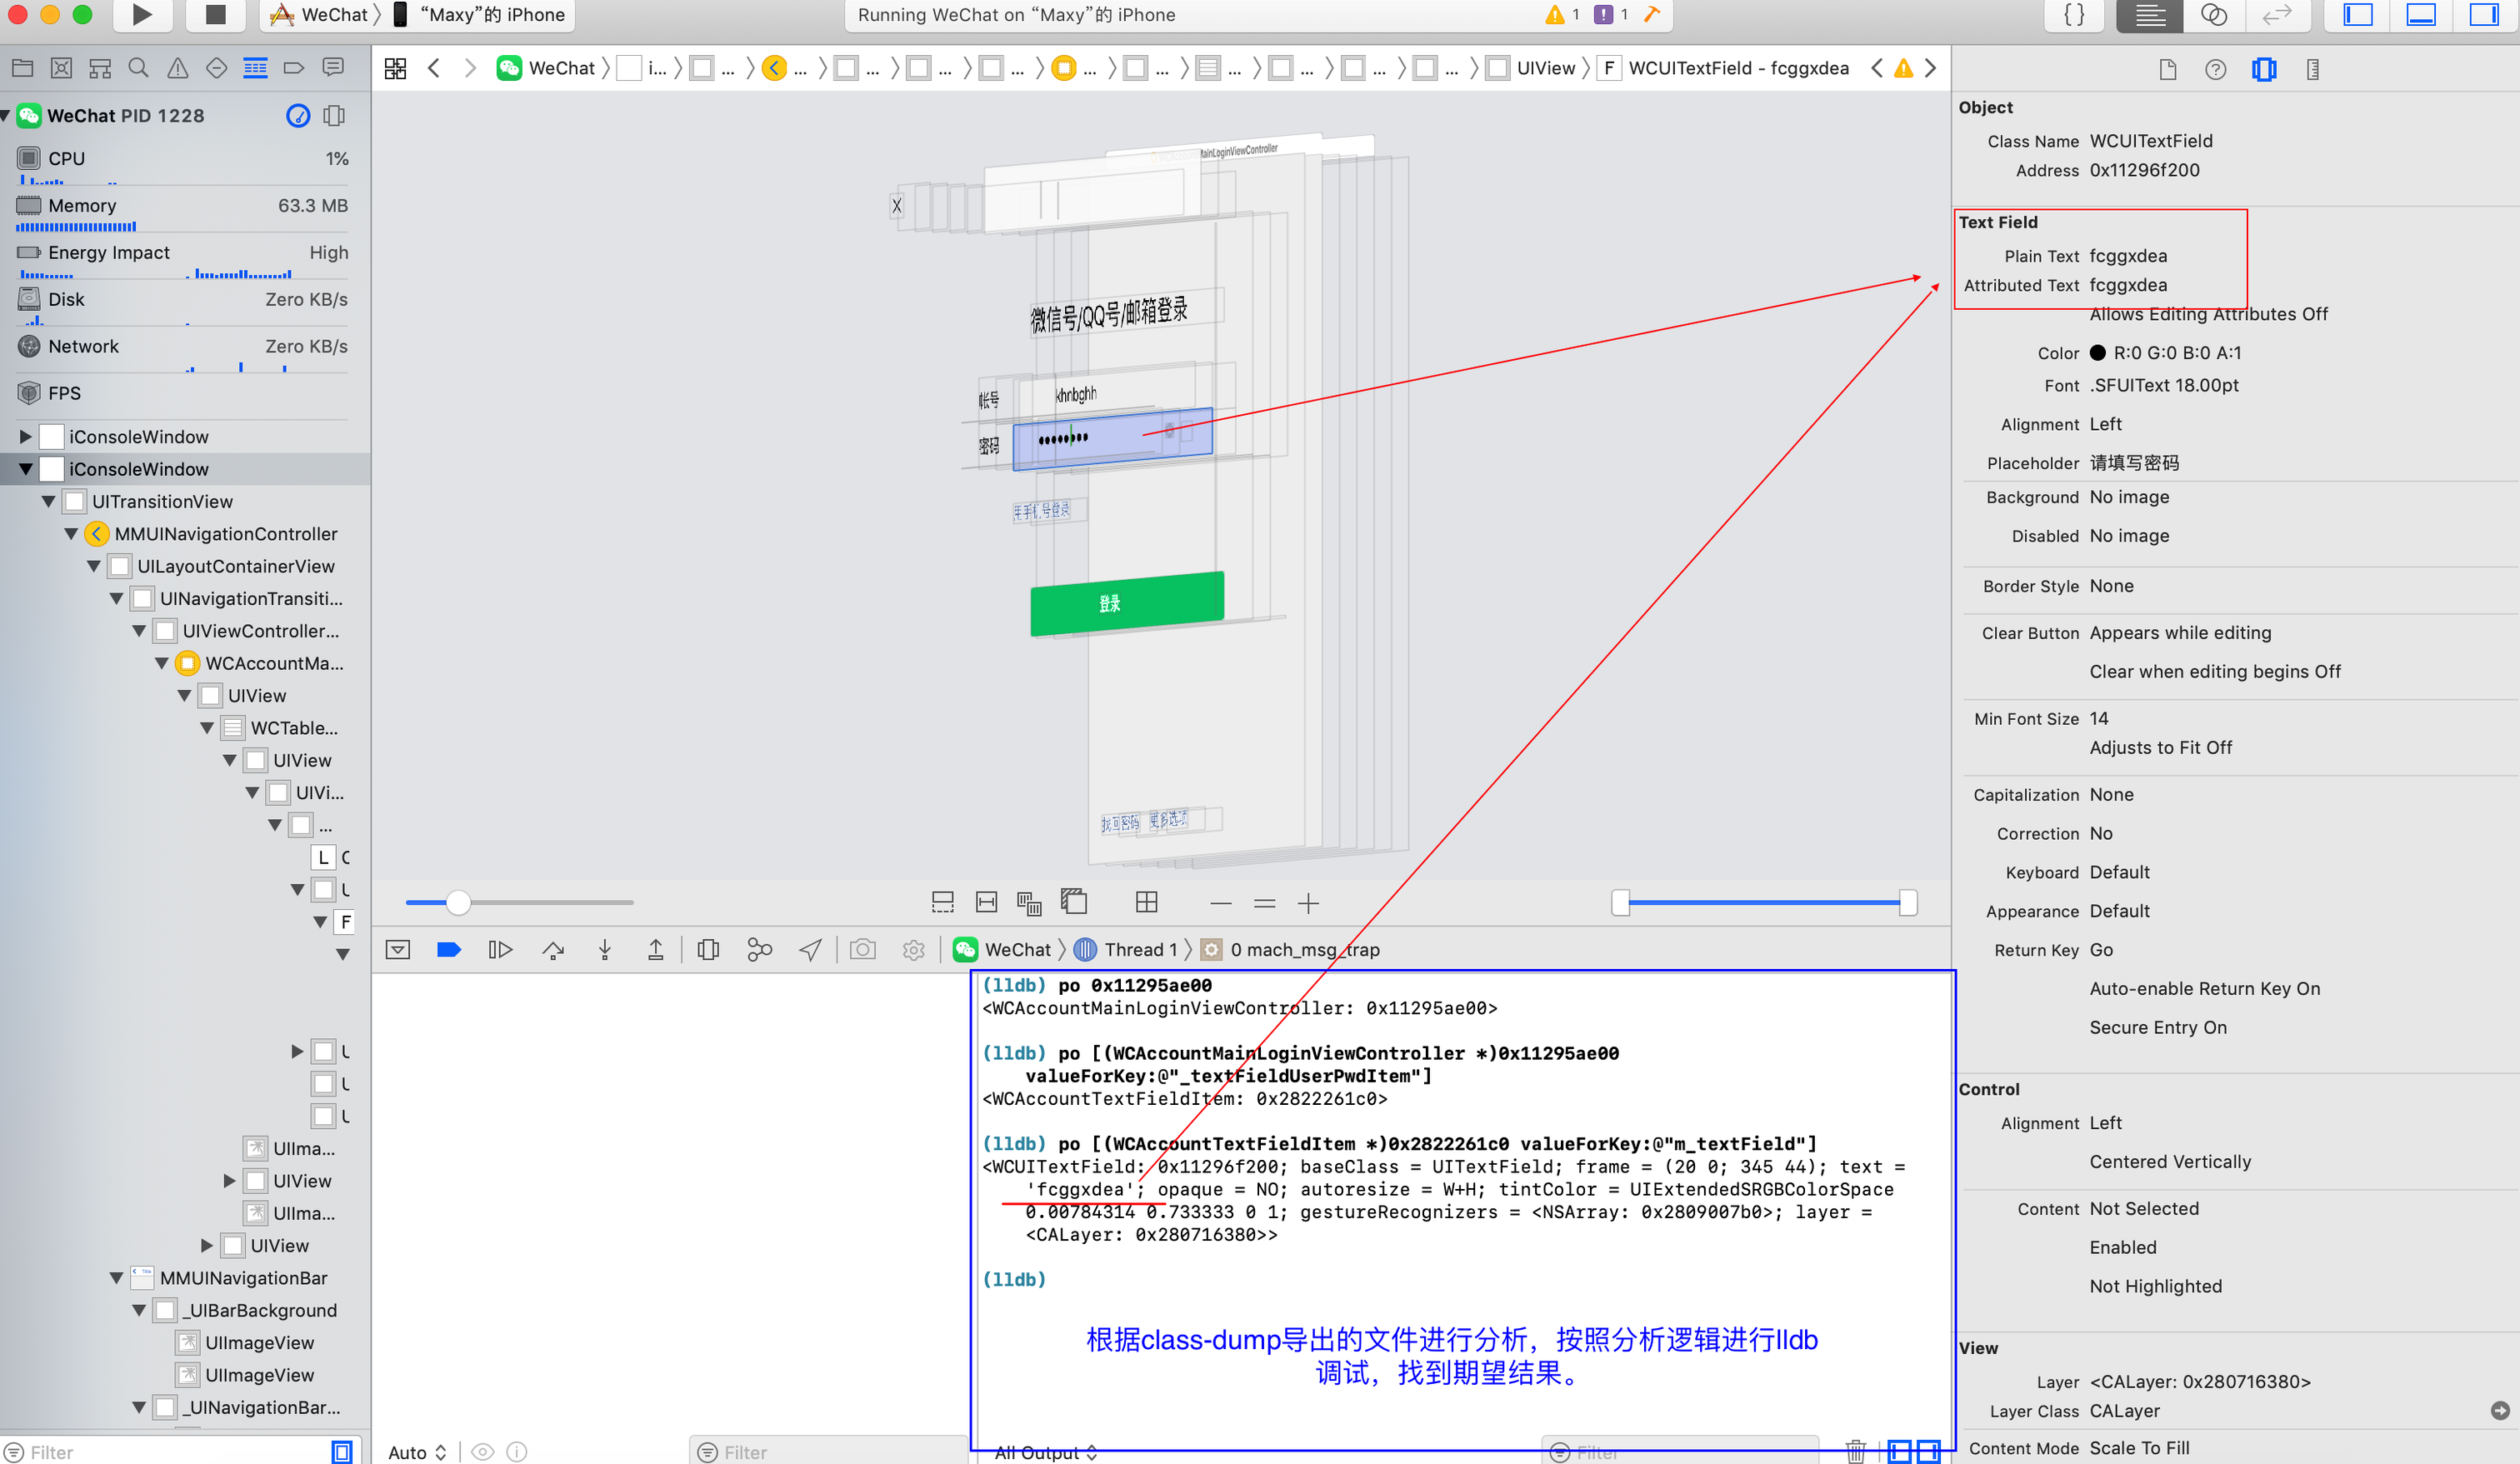
Task: Toggle the hide debug area button
Action: pyautogui.click(x=397, y=950)
